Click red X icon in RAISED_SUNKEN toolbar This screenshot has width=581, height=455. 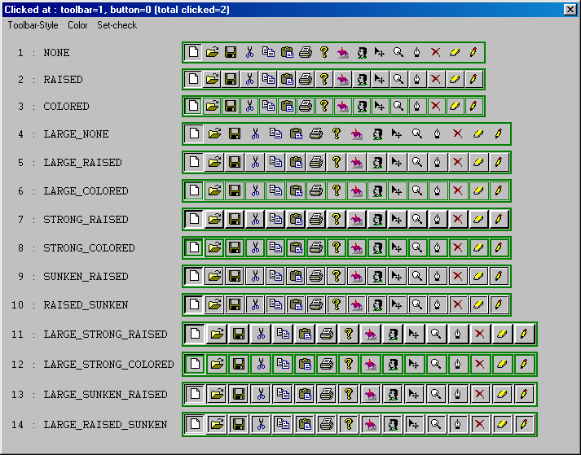point(458,304)
